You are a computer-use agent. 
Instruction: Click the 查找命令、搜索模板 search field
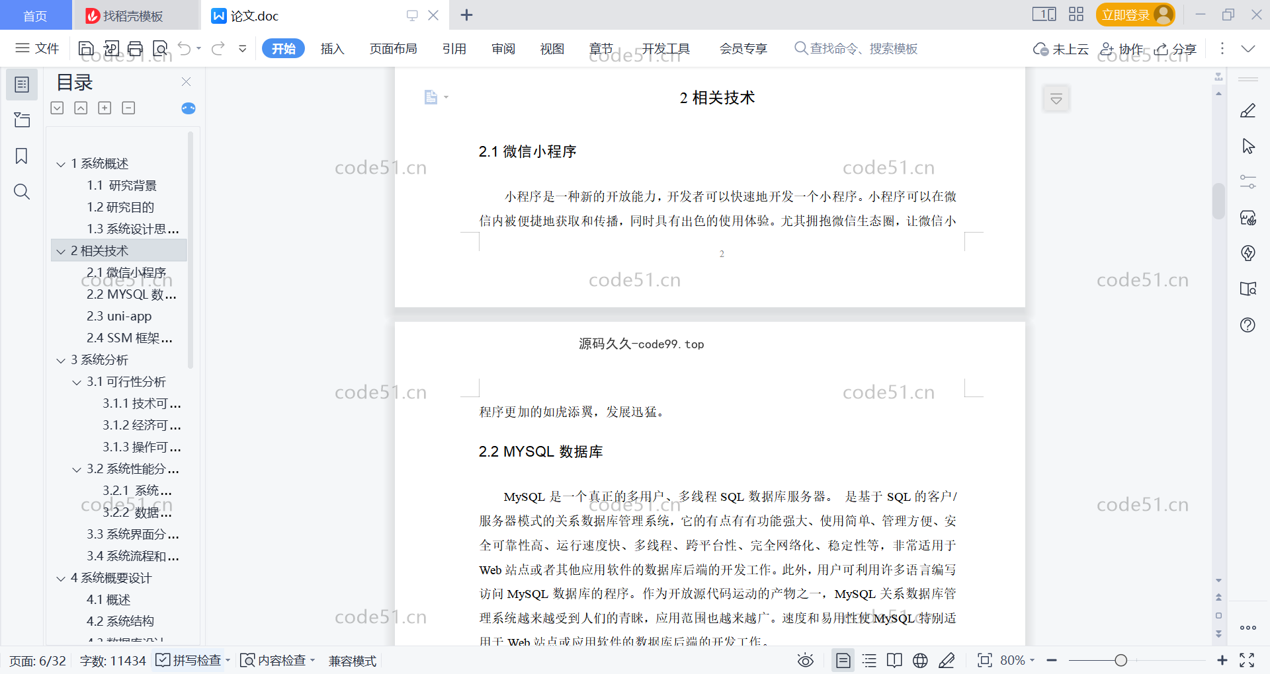pyautogui.click(x=856, y=48)
